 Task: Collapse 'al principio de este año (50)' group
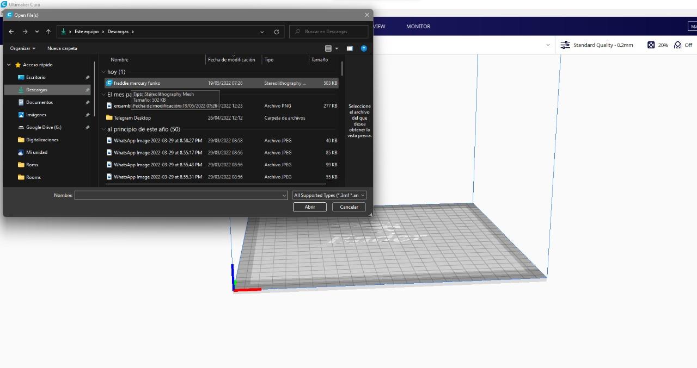point(103,129)
